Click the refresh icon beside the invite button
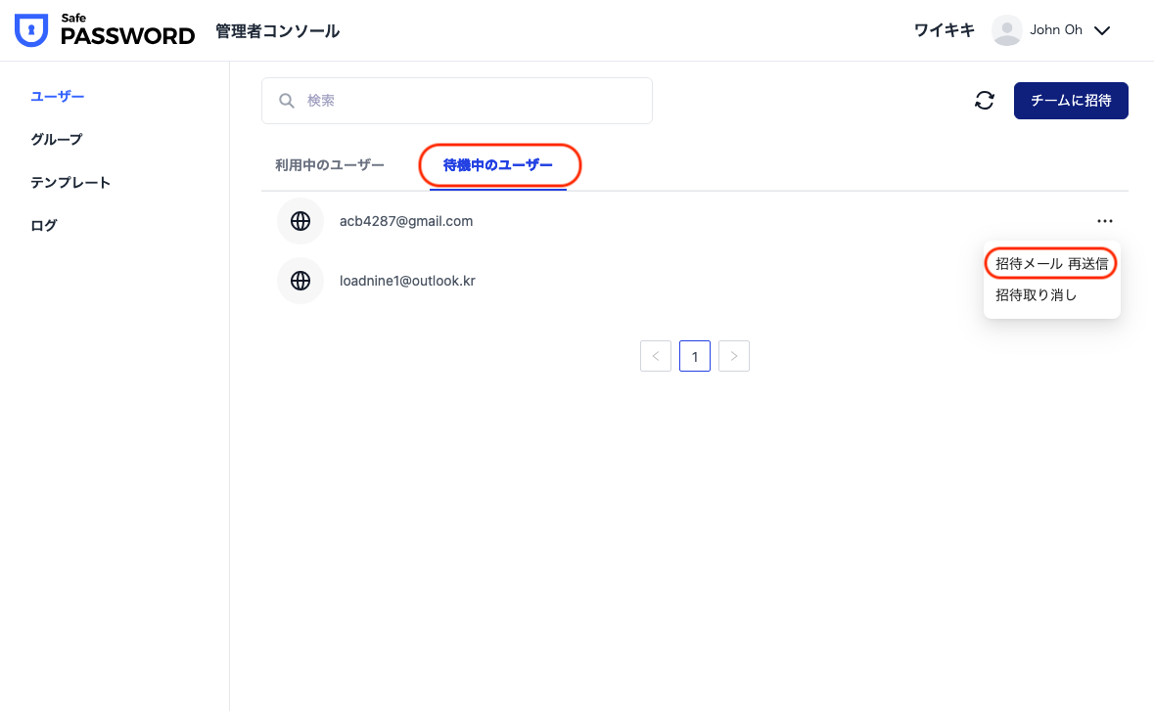 [x=985, y=101]
